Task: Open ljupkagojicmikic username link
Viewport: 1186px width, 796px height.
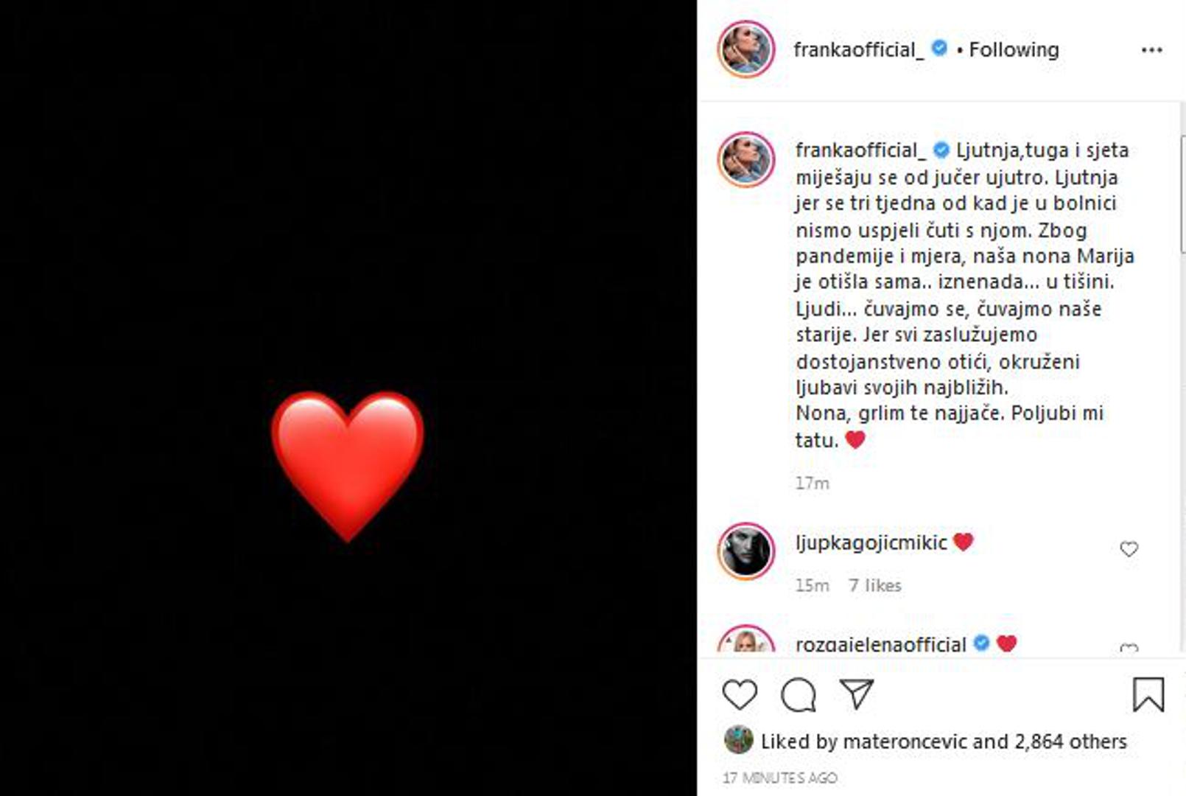Action: tap(871, 543)
